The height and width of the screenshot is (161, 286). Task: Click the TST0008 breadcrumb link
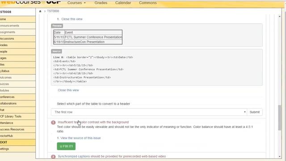pyautogui.click(x=53, y=11)
